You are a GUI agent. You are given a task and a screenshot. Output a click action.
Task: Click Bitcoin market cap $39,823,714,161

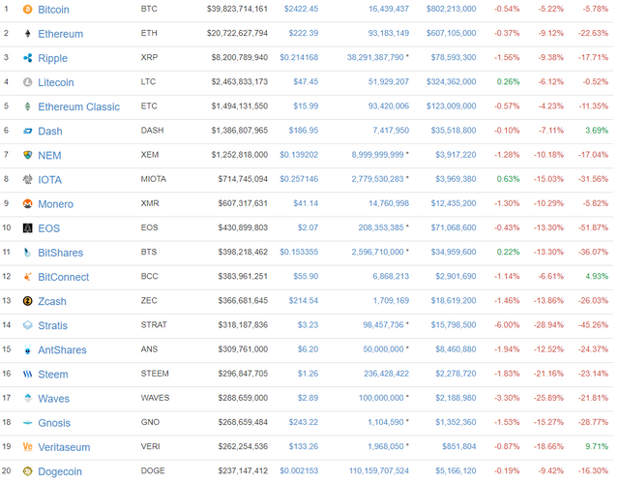[x=237, y=9]
